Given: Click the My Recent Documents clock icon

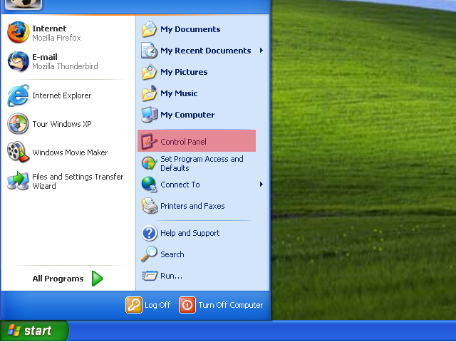Looking at the screenshot, I should coord(149,51).
